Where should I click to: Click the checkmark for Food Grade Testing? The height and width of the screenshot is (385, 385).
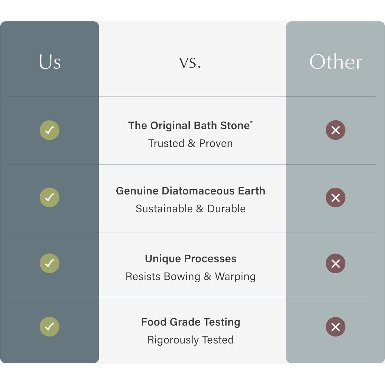click(x=49, y=327)
